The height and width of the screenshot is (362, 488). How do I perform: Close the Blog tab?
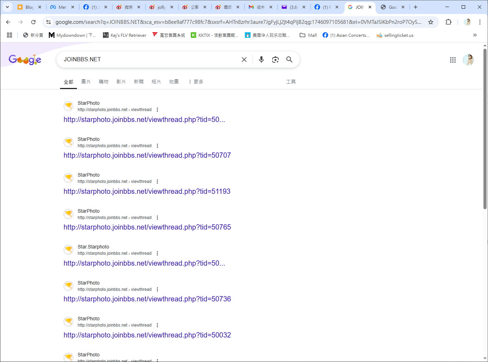(40, 7)
